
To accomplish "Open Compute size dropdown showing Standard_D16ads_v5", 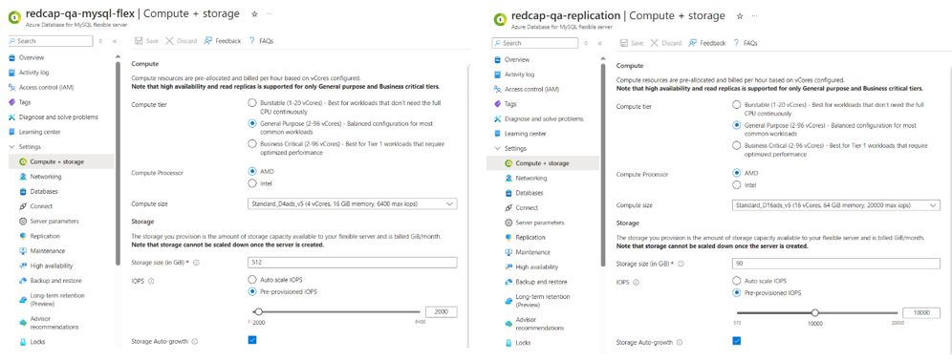I will 836,205.
